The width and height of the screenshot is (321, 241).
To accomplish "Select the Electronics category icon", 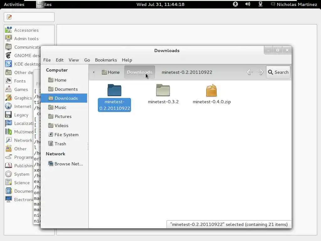I will click(x=8, y=199).
